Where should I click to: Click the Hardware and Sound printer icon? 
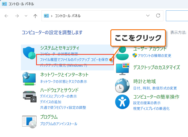[x=30, y=96]
